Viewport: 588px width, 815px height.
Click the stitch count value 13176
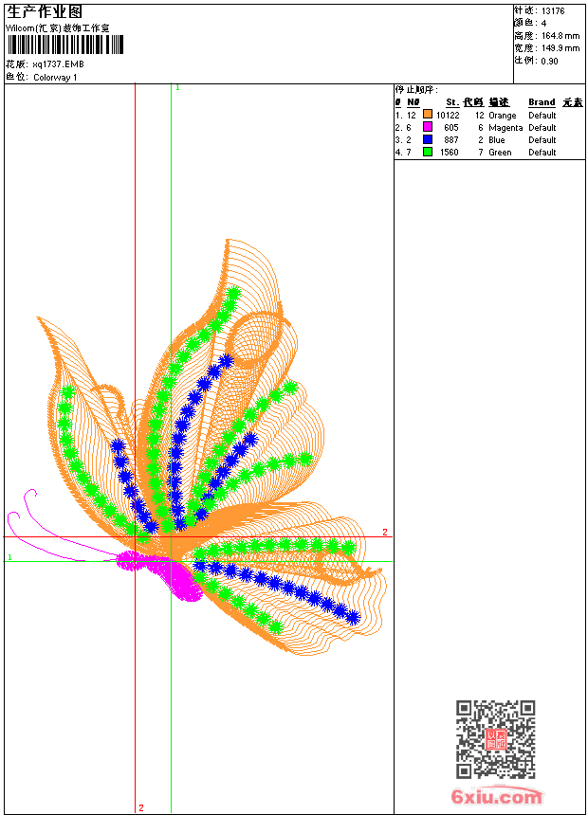point(553,11)
